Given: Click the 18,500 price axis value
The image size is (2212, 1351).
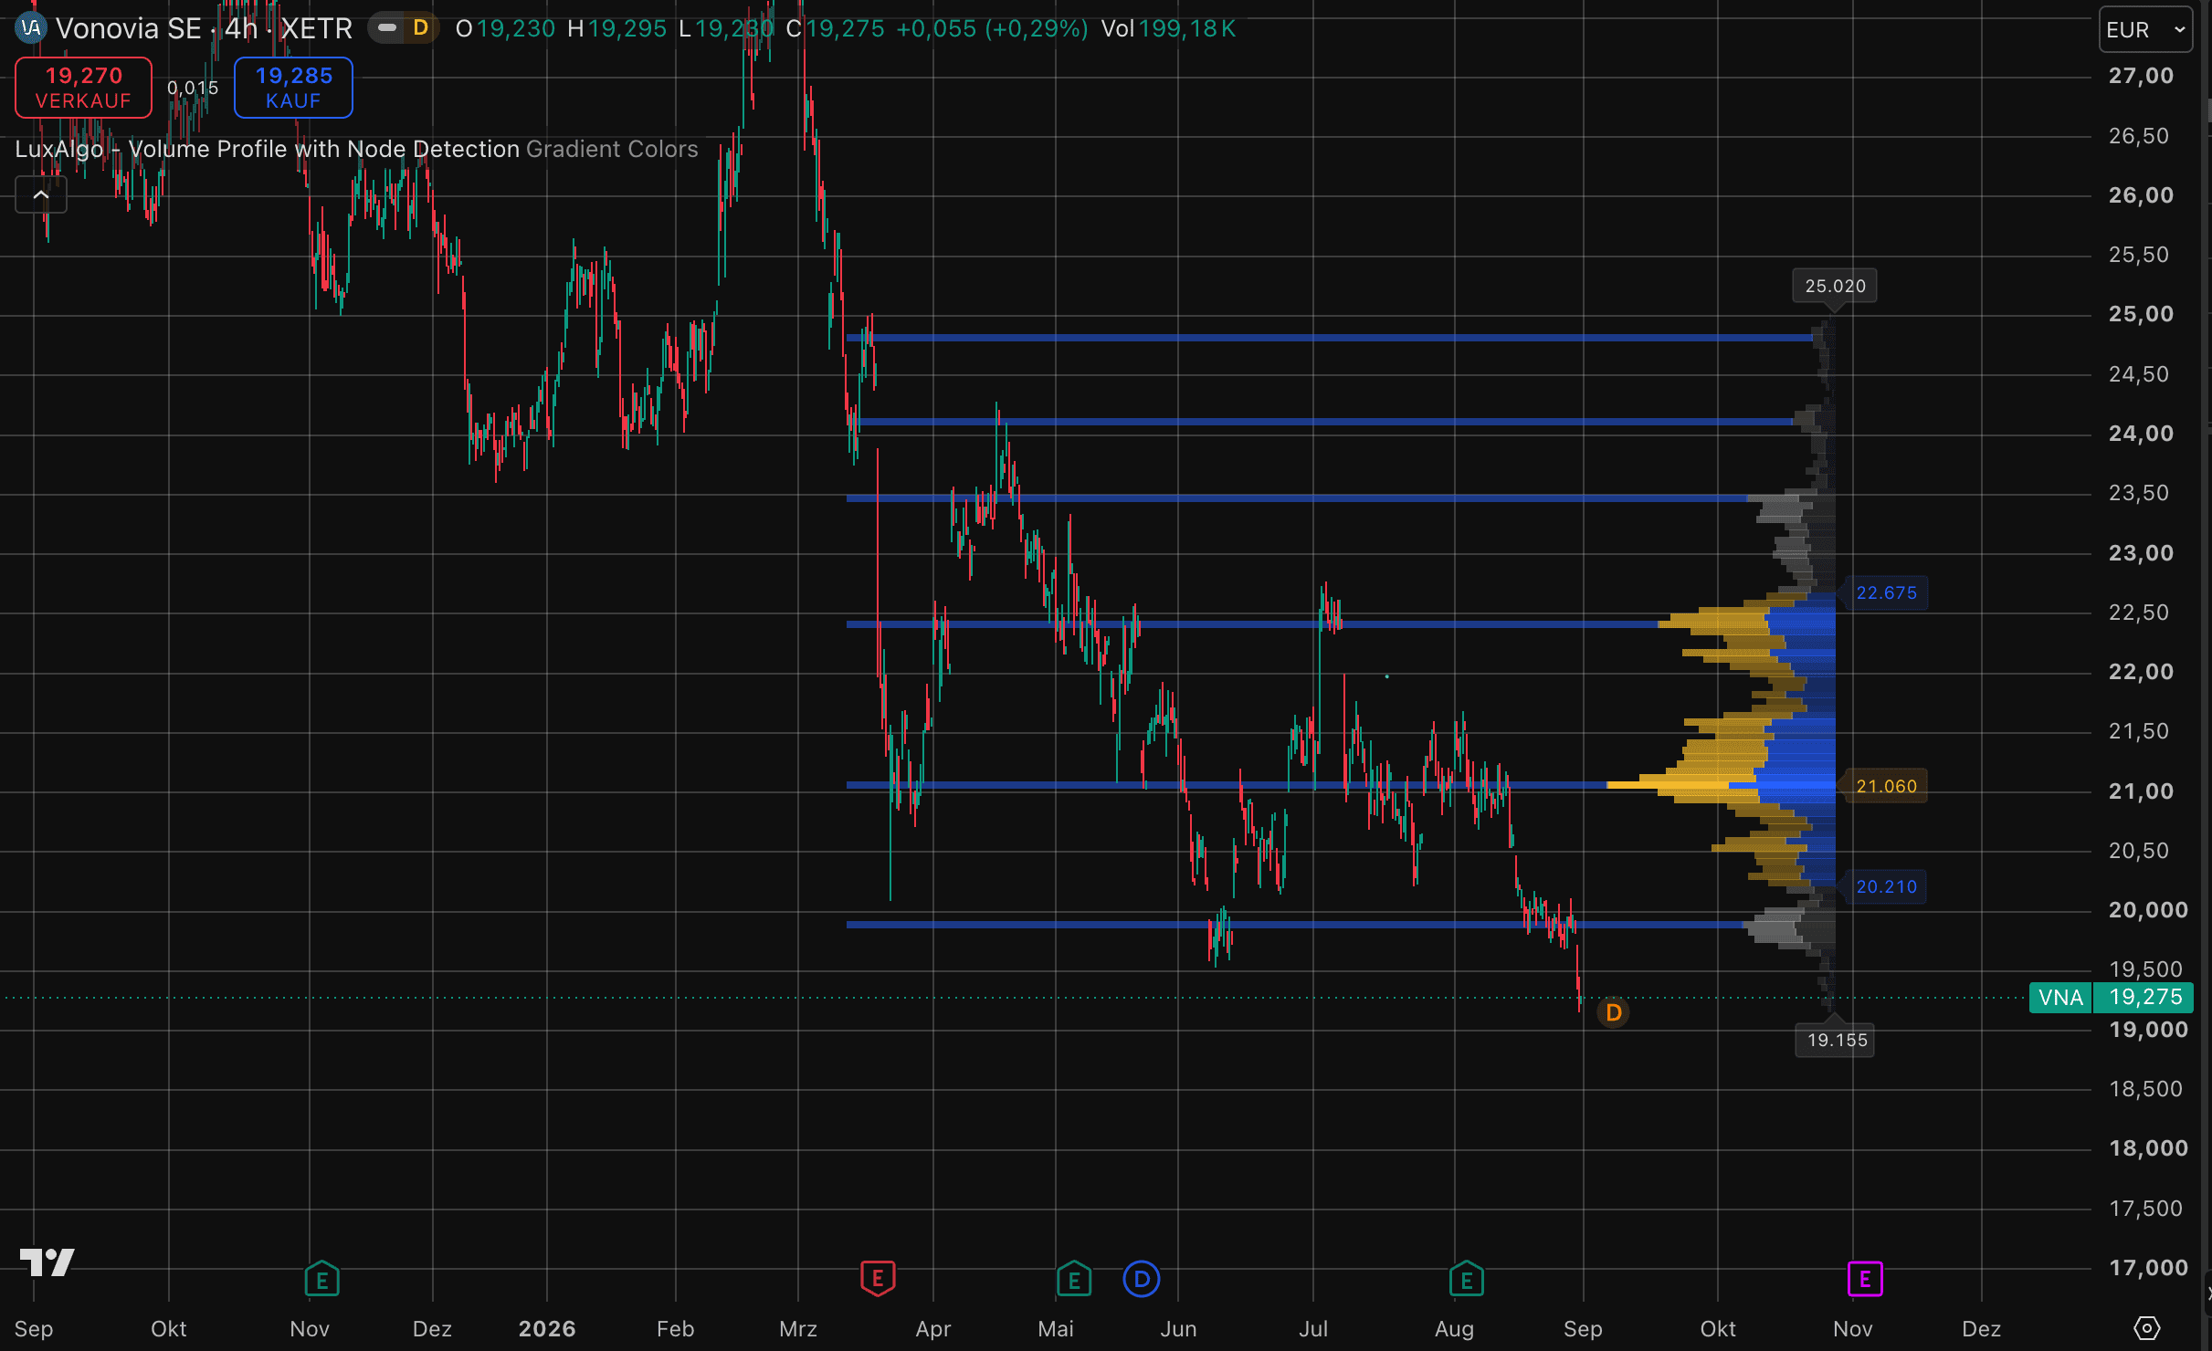Looking at the screenshot, I should pos(2145,1089).
